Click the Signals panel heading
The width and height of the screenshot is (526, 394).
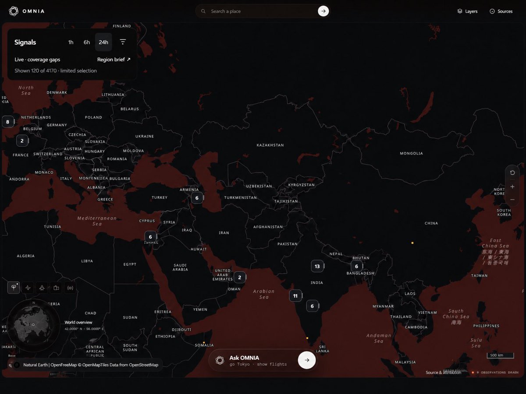coord(25,42)
